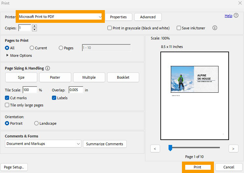Go to next preview page arrow
The image size is (244, 173).
pyautogui.click(x=233, y=149)
